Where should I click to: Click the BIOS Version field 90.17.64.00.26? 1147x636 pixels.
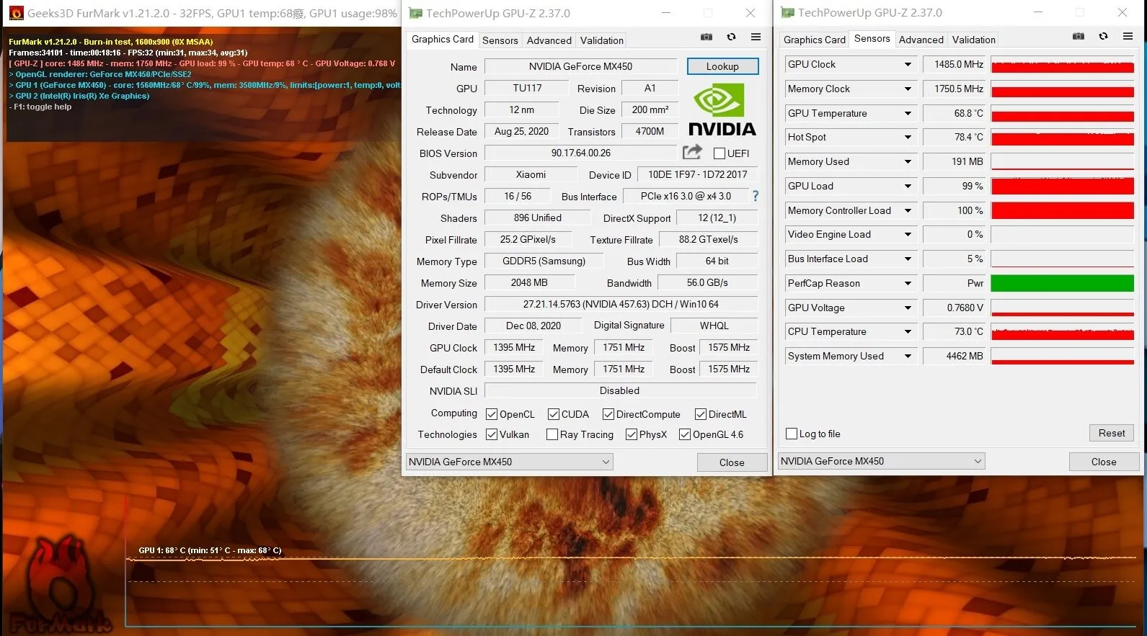coord(580,153)
